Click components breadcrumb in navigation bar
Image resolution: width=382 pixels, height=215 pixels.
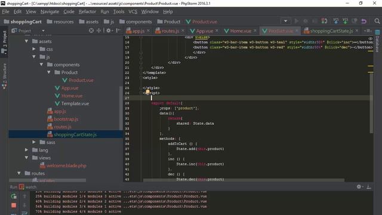(x=135, y=21)
